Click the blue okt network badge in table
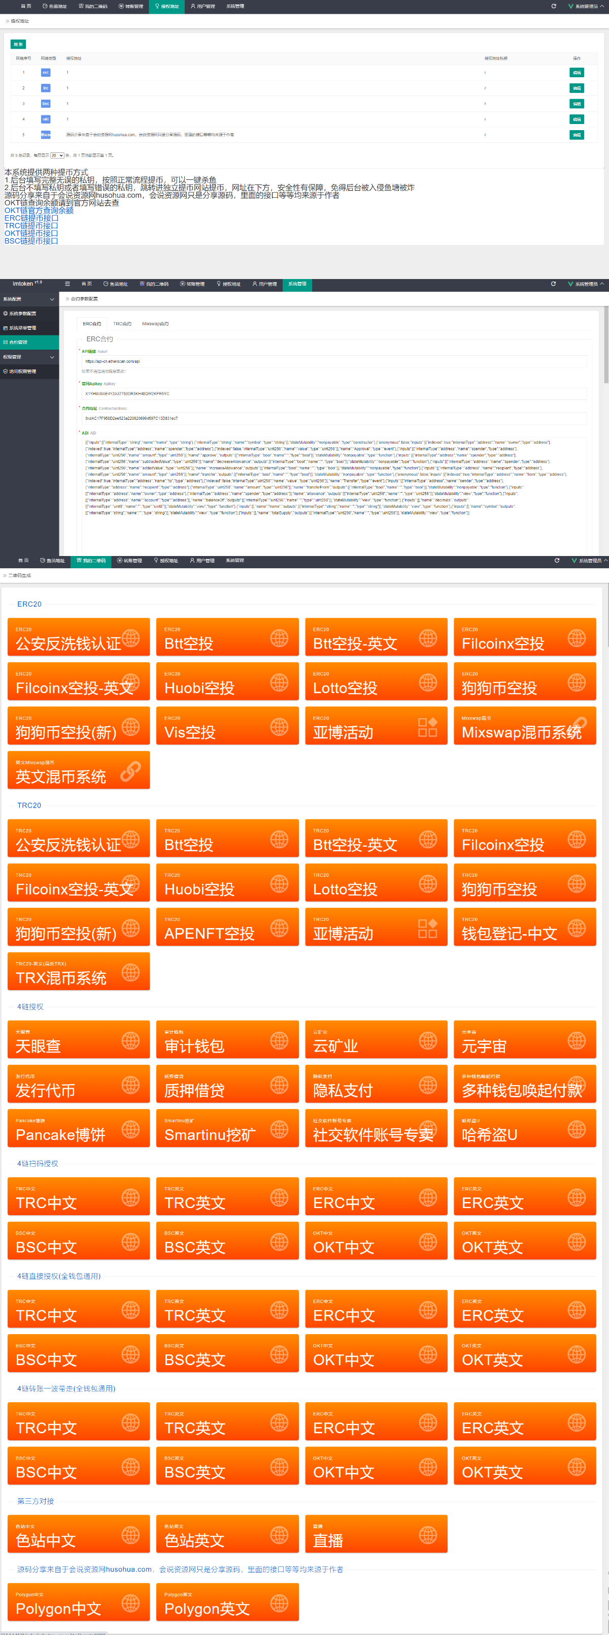 [x=46, y=119]
